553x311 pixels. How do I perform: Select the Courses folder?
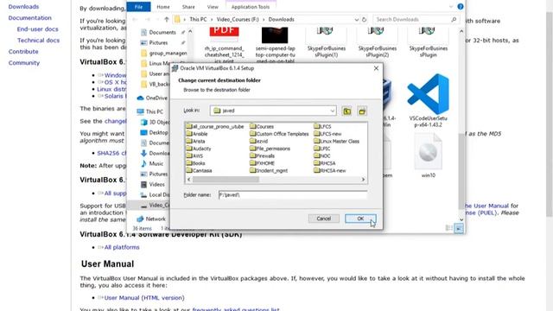pos(262,127)
